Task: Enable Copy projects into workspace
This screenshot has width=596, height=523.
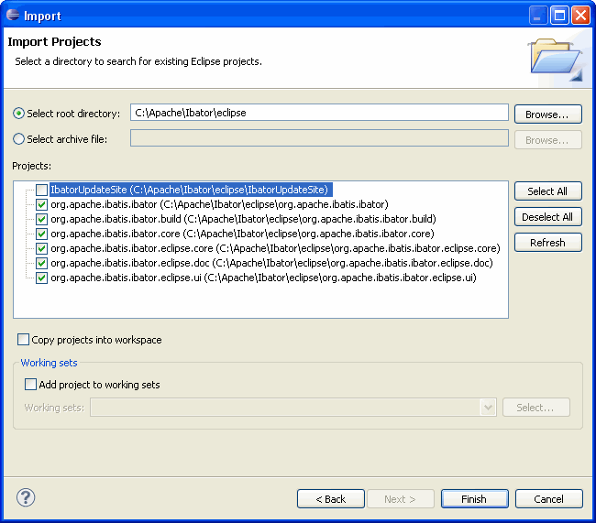Action: [23, 340]
